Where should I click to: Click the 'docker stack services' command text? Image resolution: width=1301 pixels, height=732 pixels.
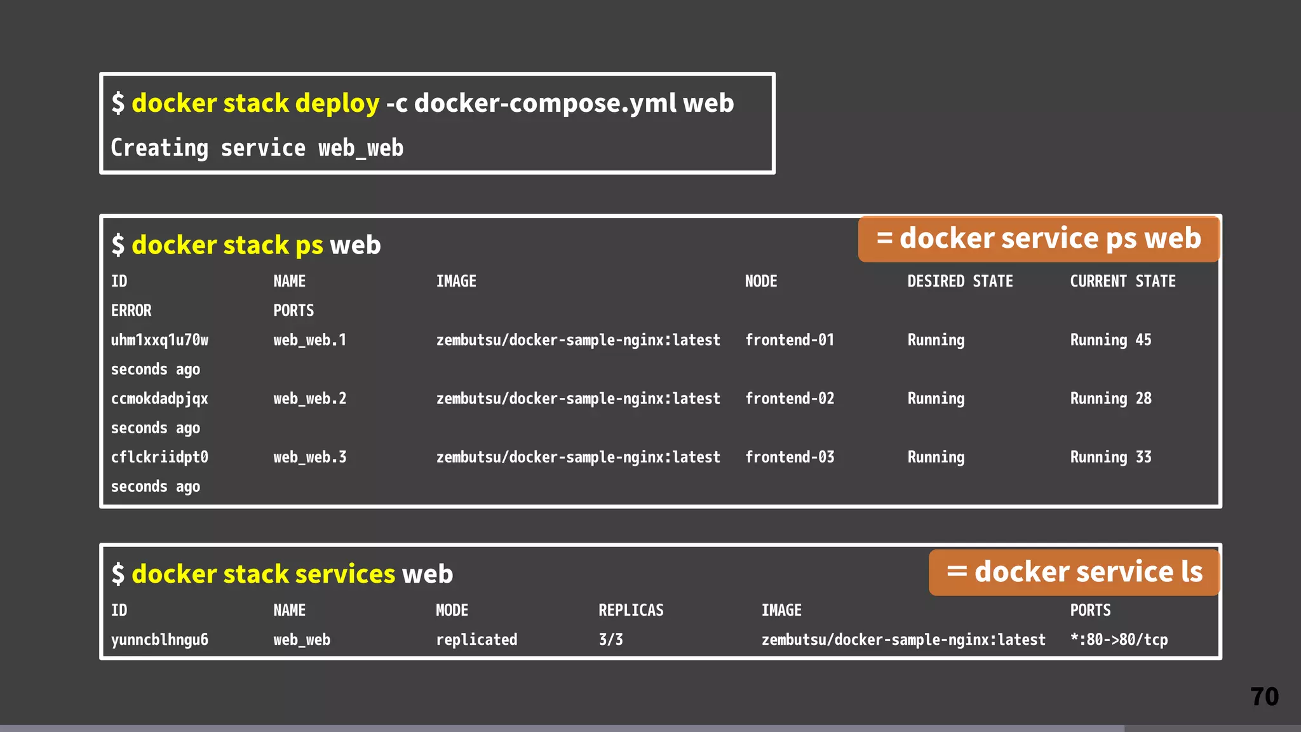tap(264, 574)
